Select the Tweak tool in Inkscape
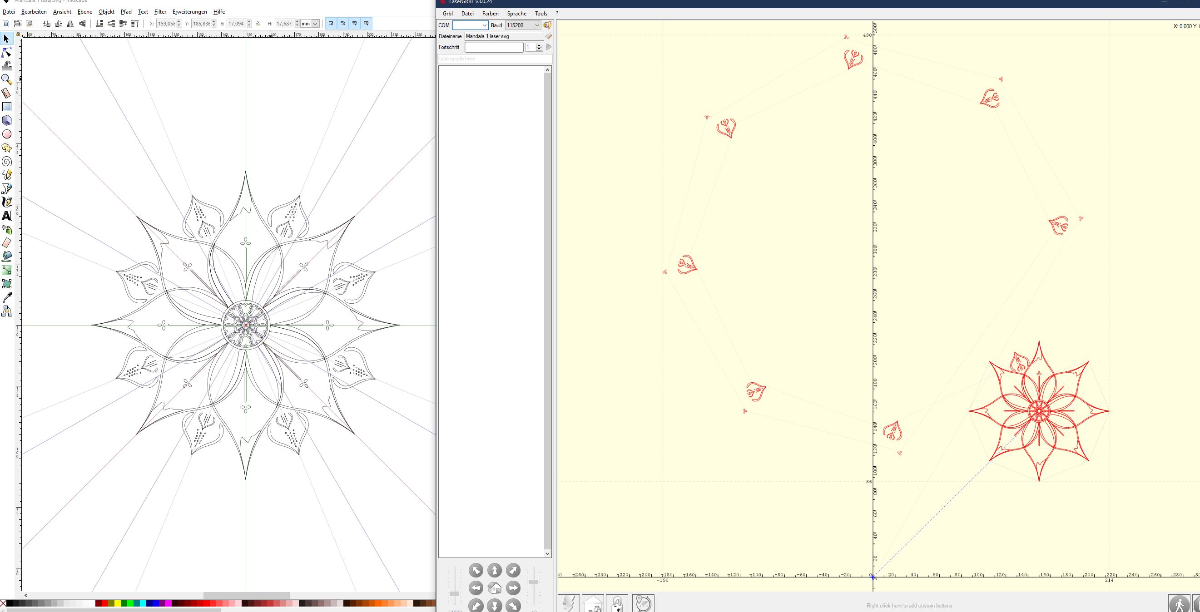 [6, 66]
